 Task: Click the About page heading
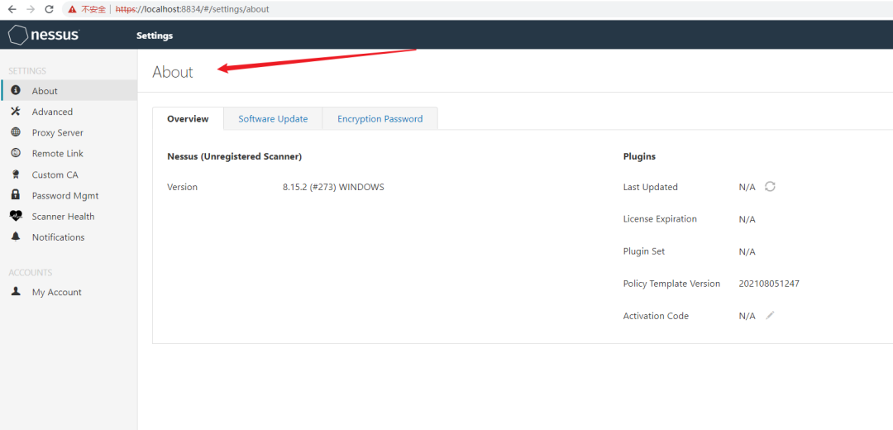(173, 72)
